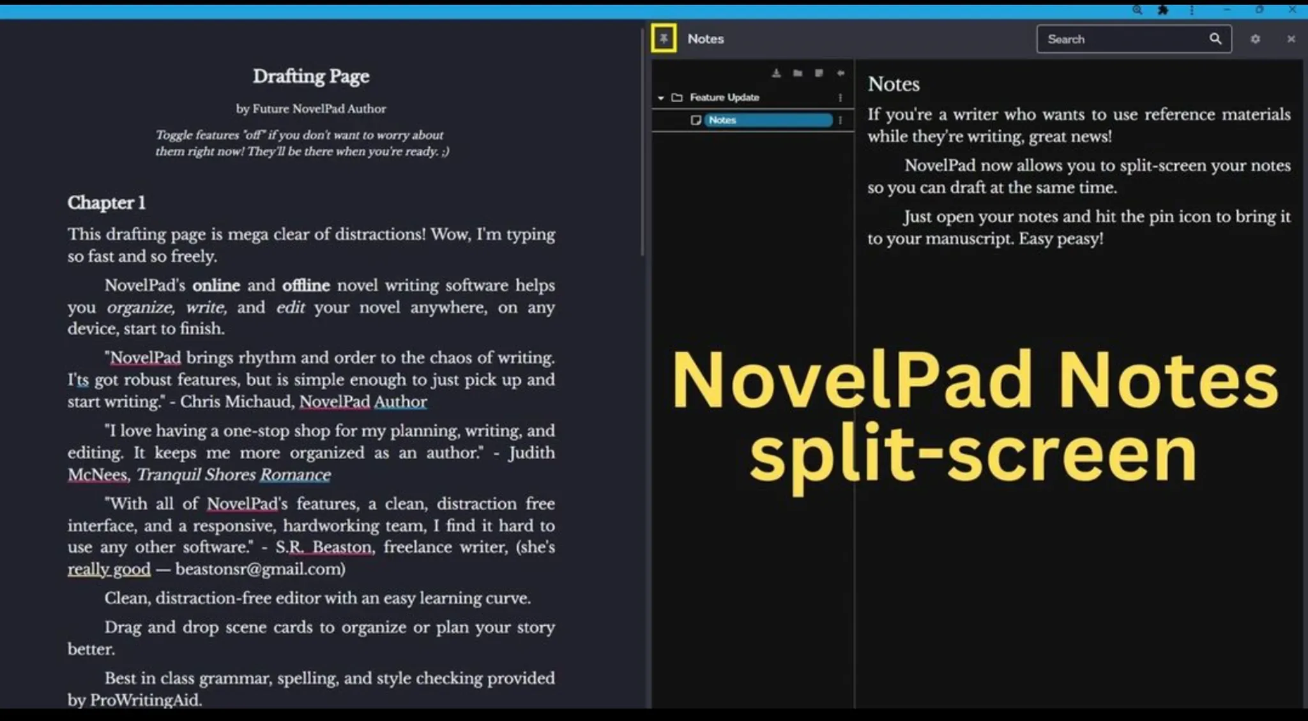This screenshot has width=1308, height=721.
Task: Click the Drafting Page title
Action: (311, 76)
